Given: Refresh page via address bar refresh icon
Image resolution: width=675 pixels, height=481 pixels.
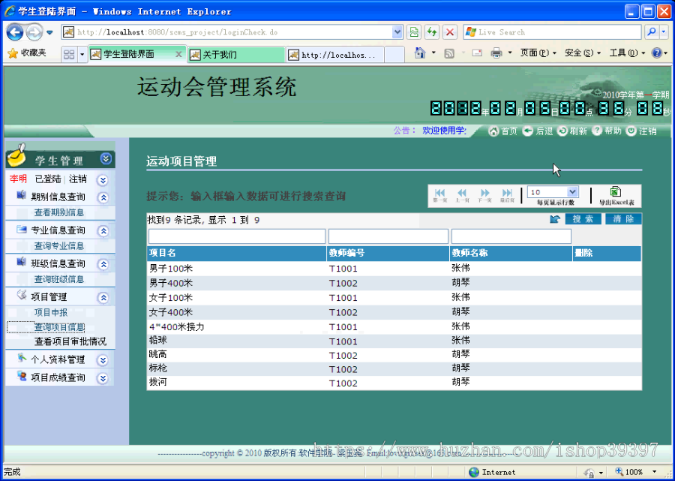Looking at the screenshot, I should coord(432,32).
